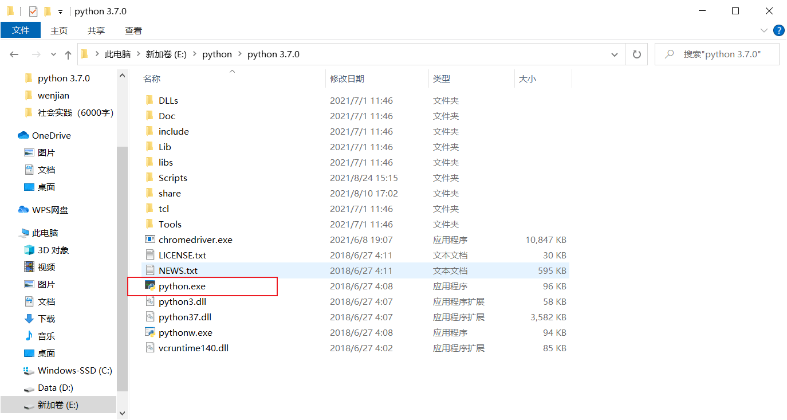Expand the chevron after python in breadcrumb
The height and width of the screenshot is (420, 787).
click(239, 54)
